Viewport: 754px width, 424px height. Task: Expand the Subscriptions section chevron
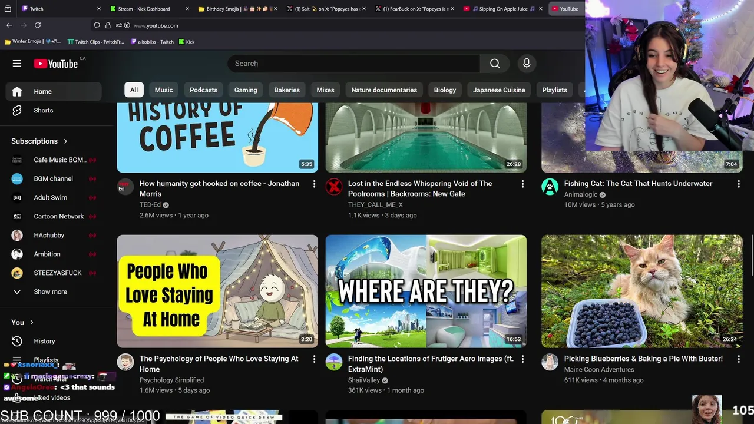[x=65, y=141]
